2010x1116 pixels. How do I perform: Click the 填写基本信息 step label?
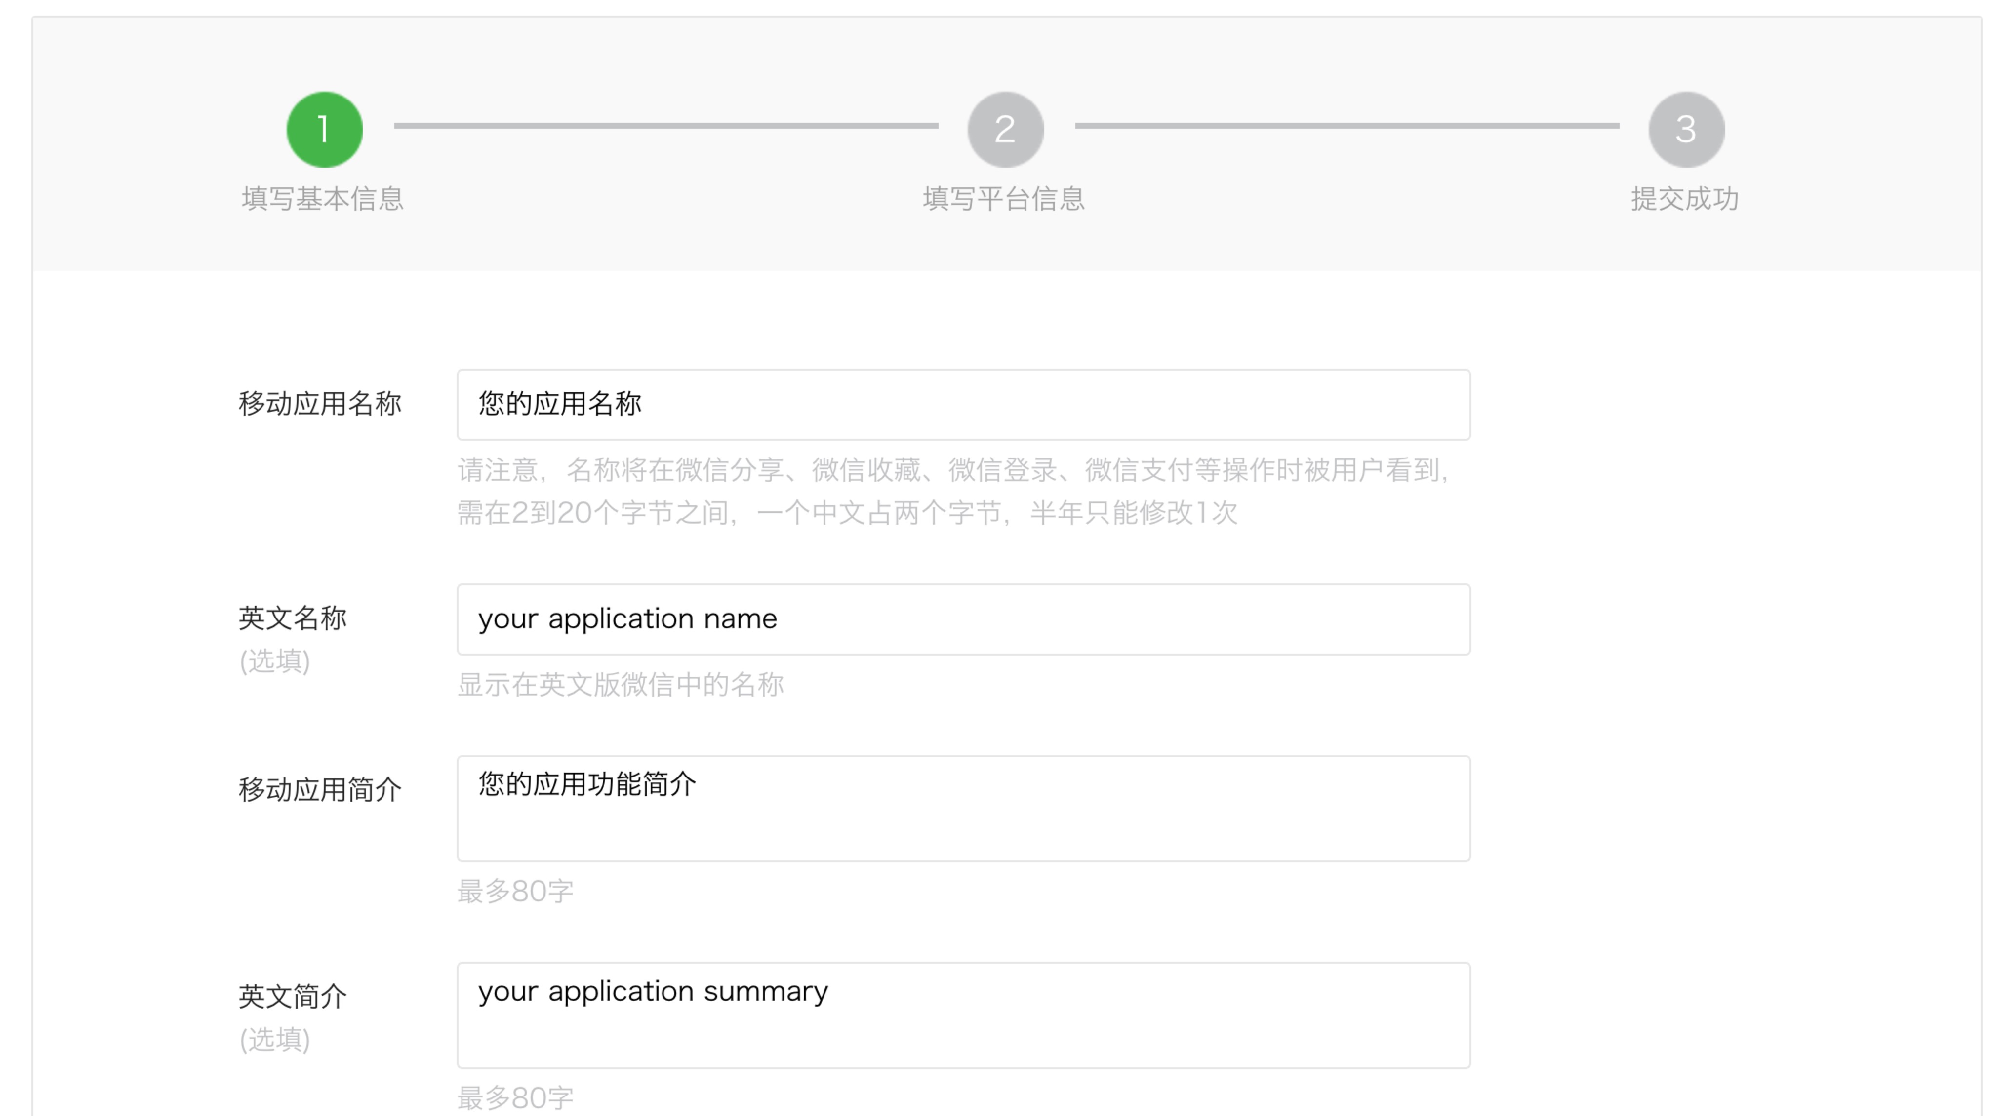(x=322, y=199)
